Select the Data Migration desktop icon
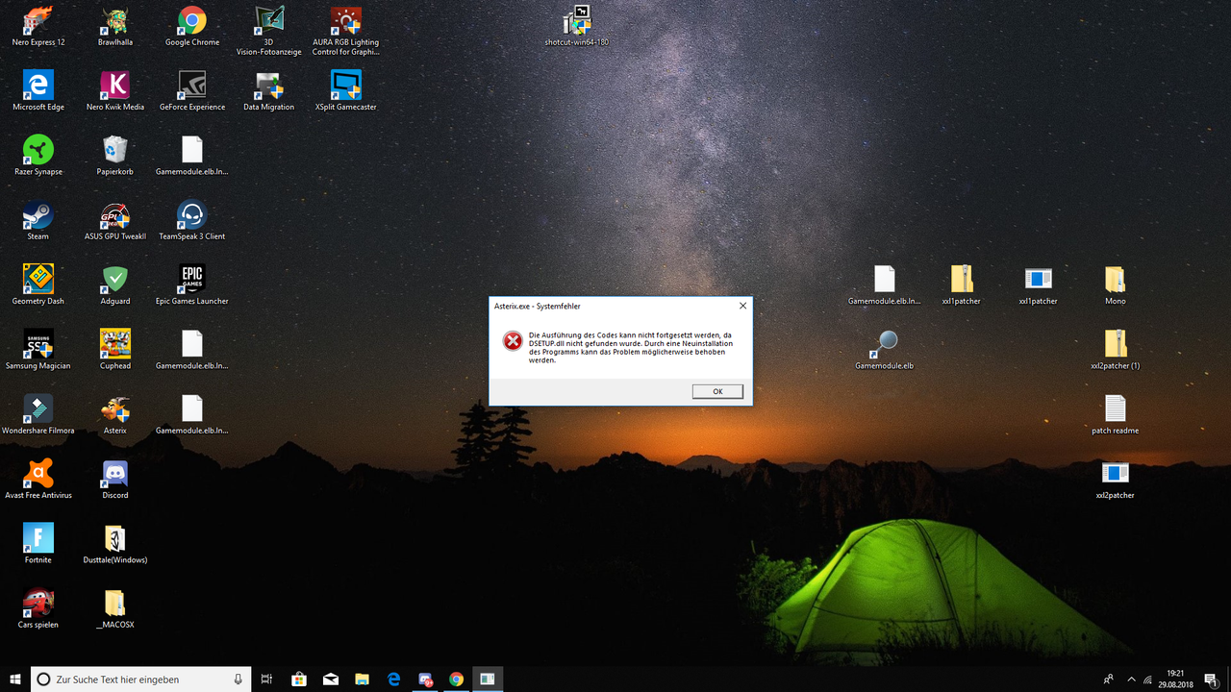This screenshot has height=692, width=1231. tap(269, 89)
